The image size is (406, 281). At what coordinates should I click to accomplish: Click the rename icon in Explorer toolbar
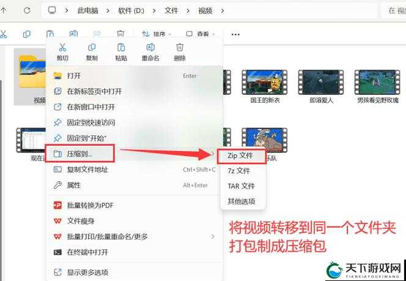pyautogui.click(x=73, y=34)
